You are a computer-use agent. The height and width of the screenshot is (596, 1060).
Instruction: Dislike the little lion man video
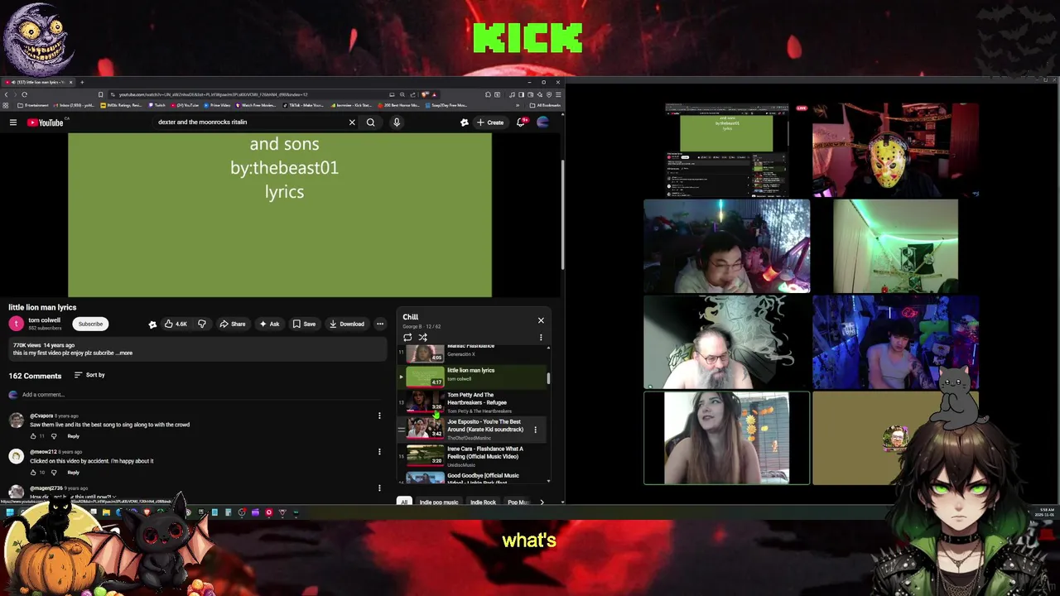coord(202,324)
